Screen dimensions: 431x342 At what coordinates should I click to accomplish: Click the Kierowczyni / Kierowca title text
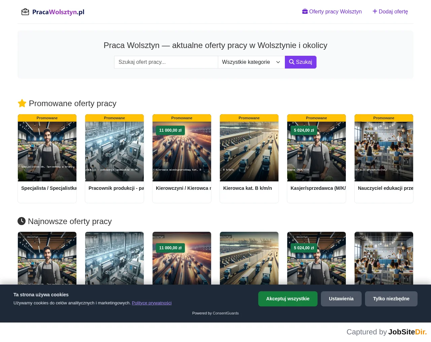click(184, 188)
